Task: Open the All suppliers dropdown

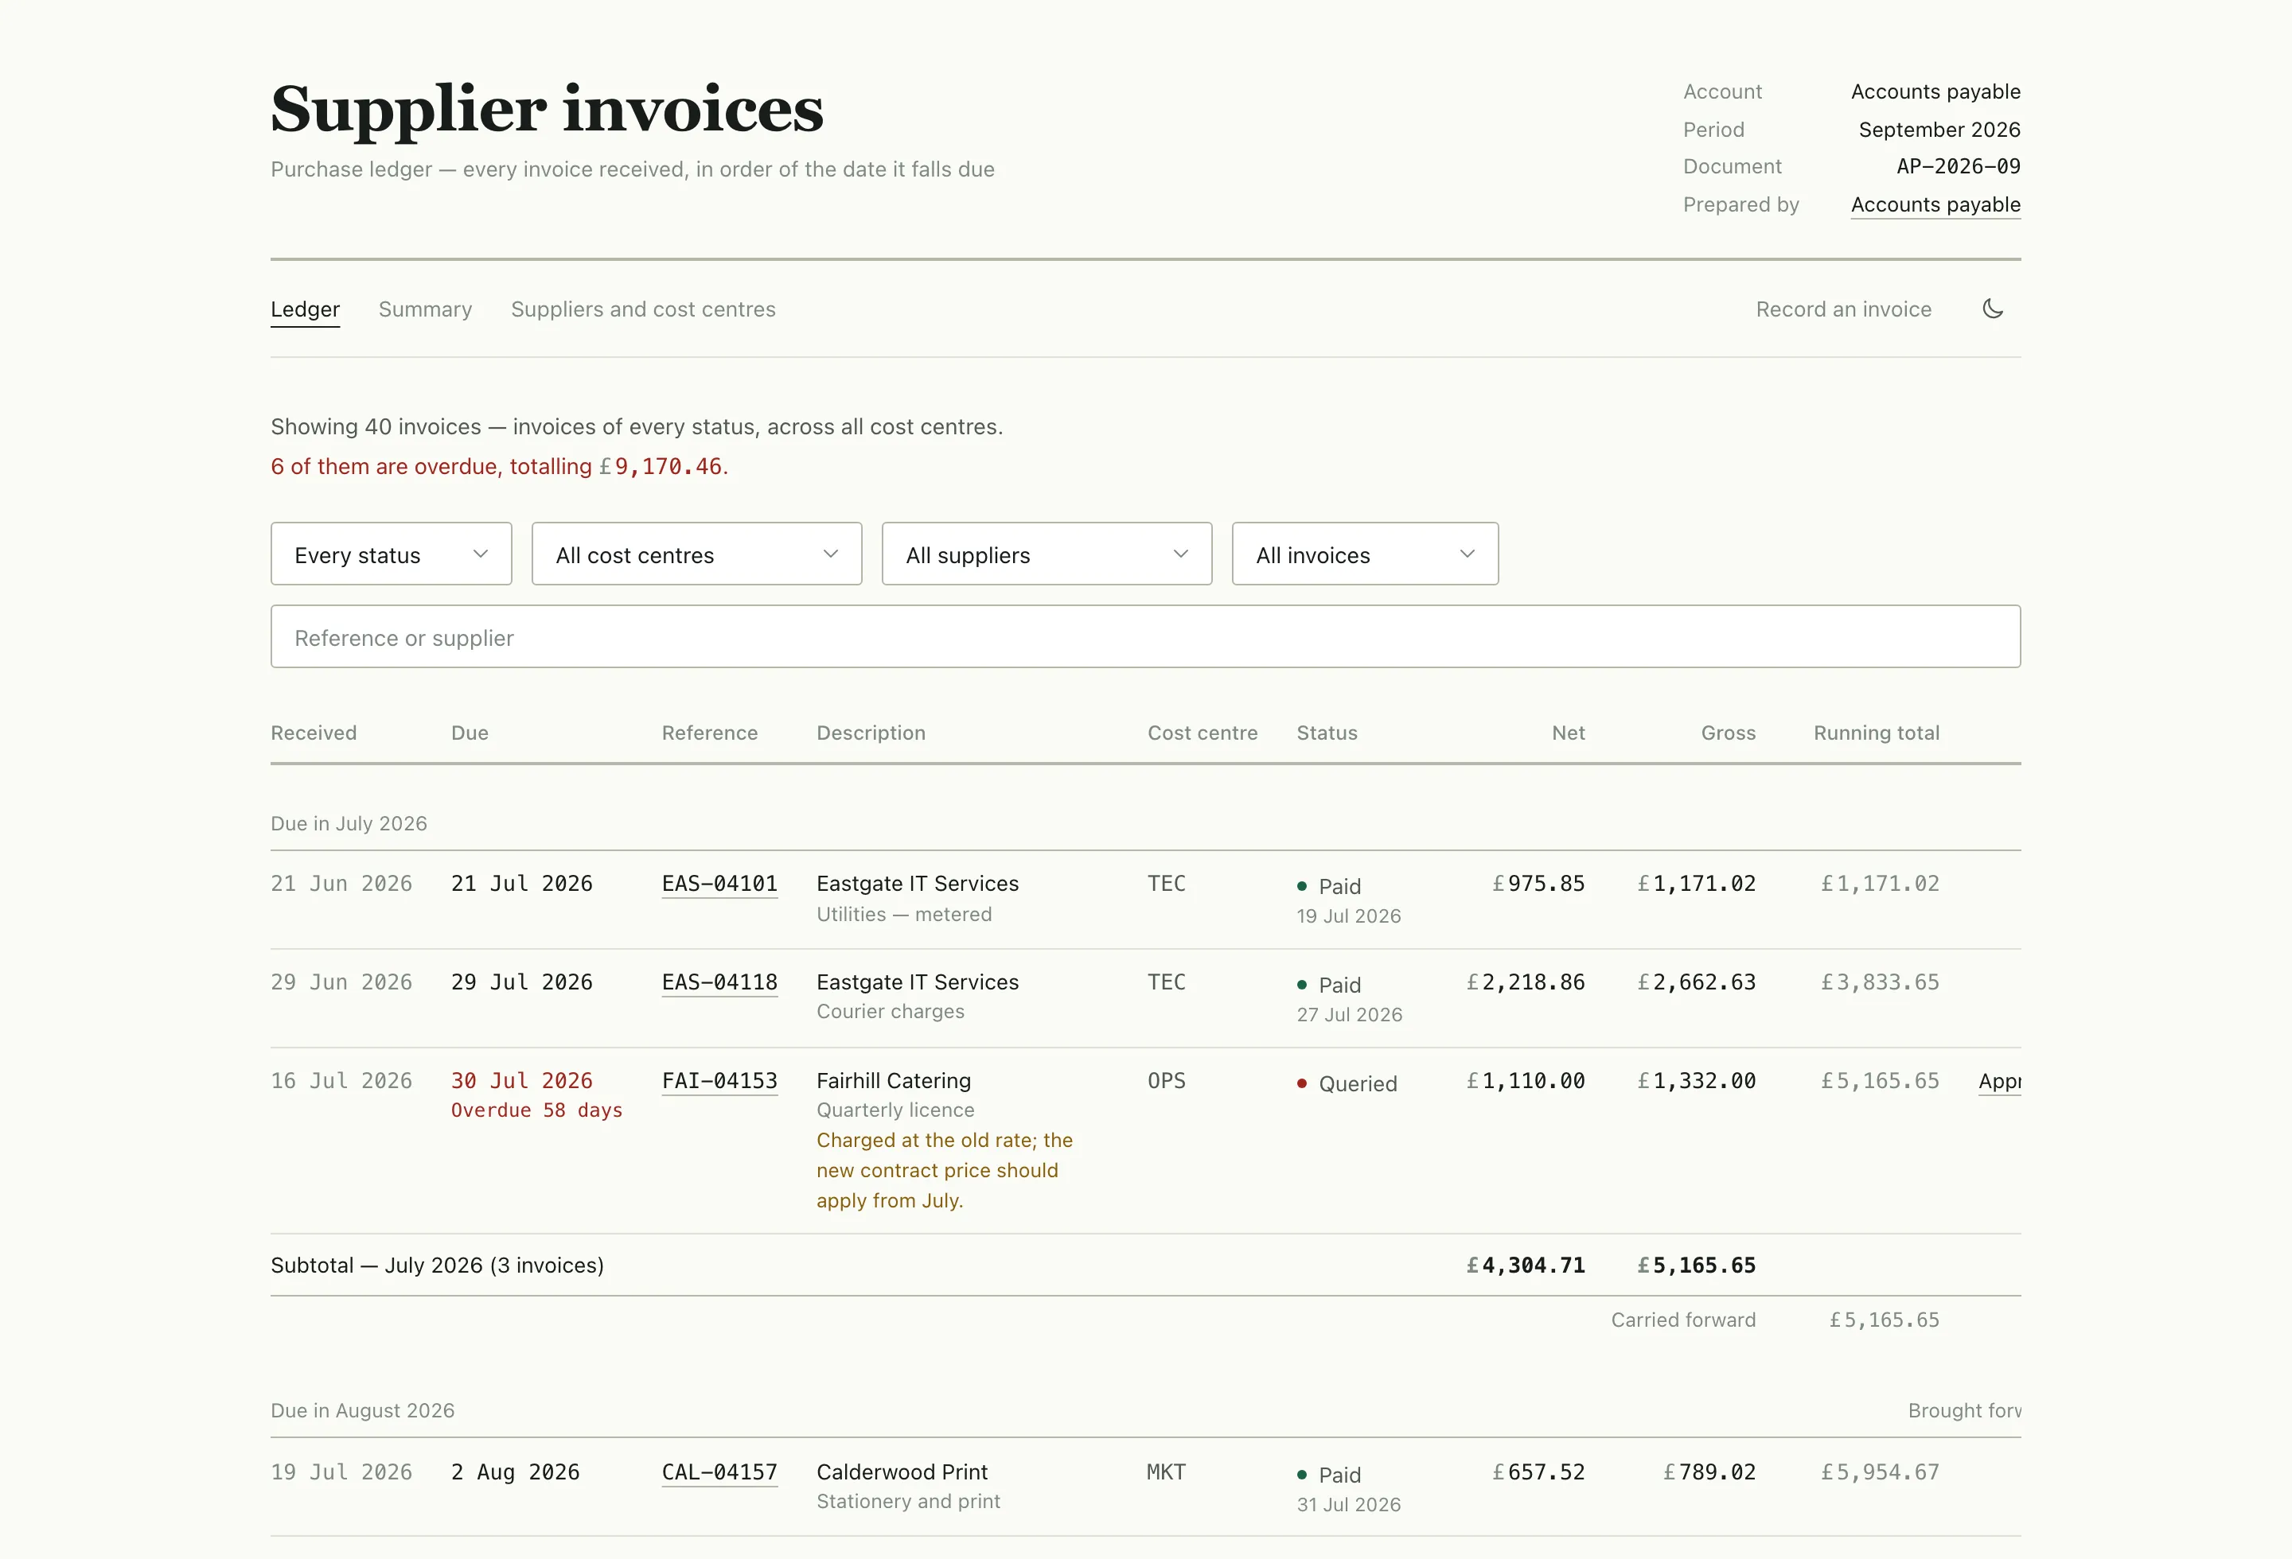Action: point(1047,554)
